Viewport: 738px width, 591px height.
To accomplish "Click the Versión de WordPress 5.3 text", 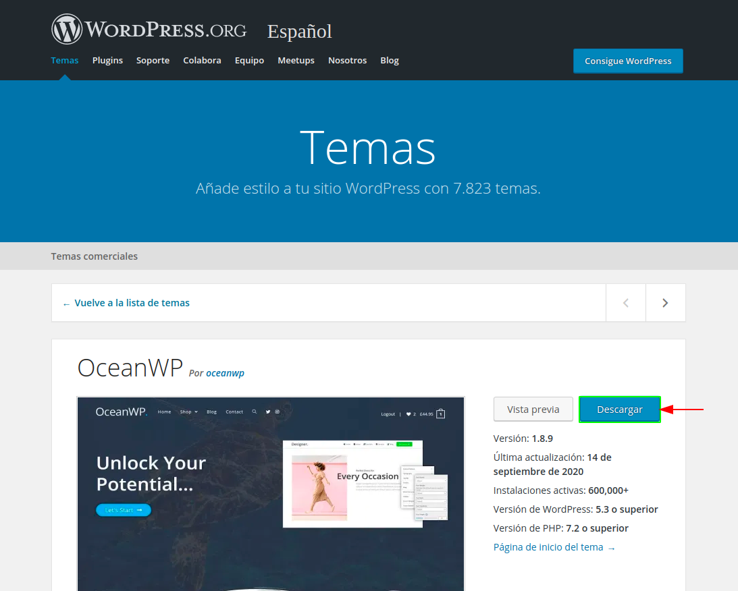I will point(576,509).
